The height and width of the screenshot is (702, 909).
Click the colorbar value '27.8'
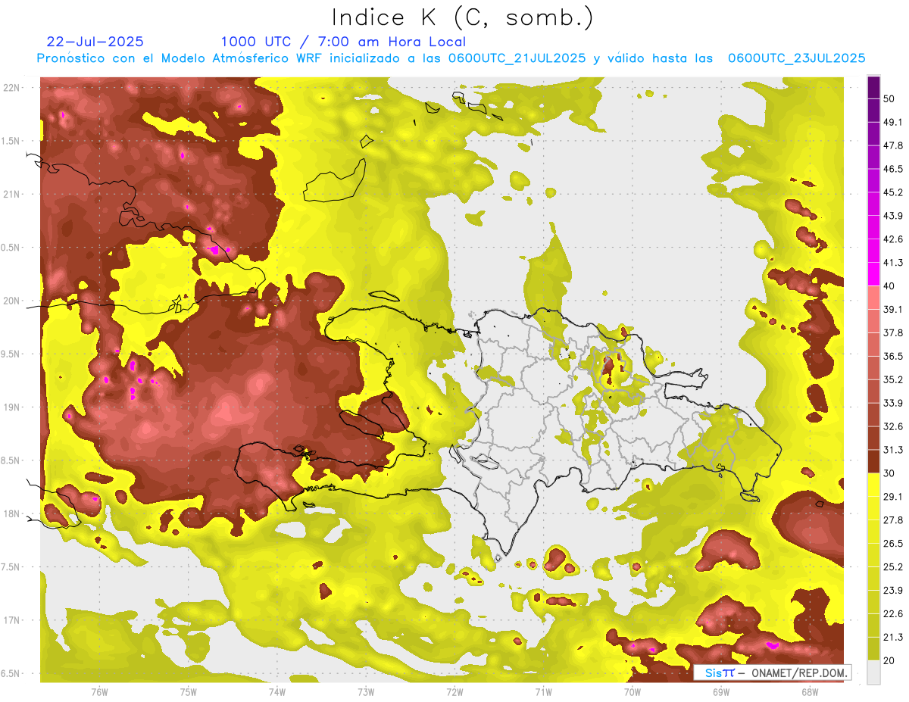[x=893, y=520]
